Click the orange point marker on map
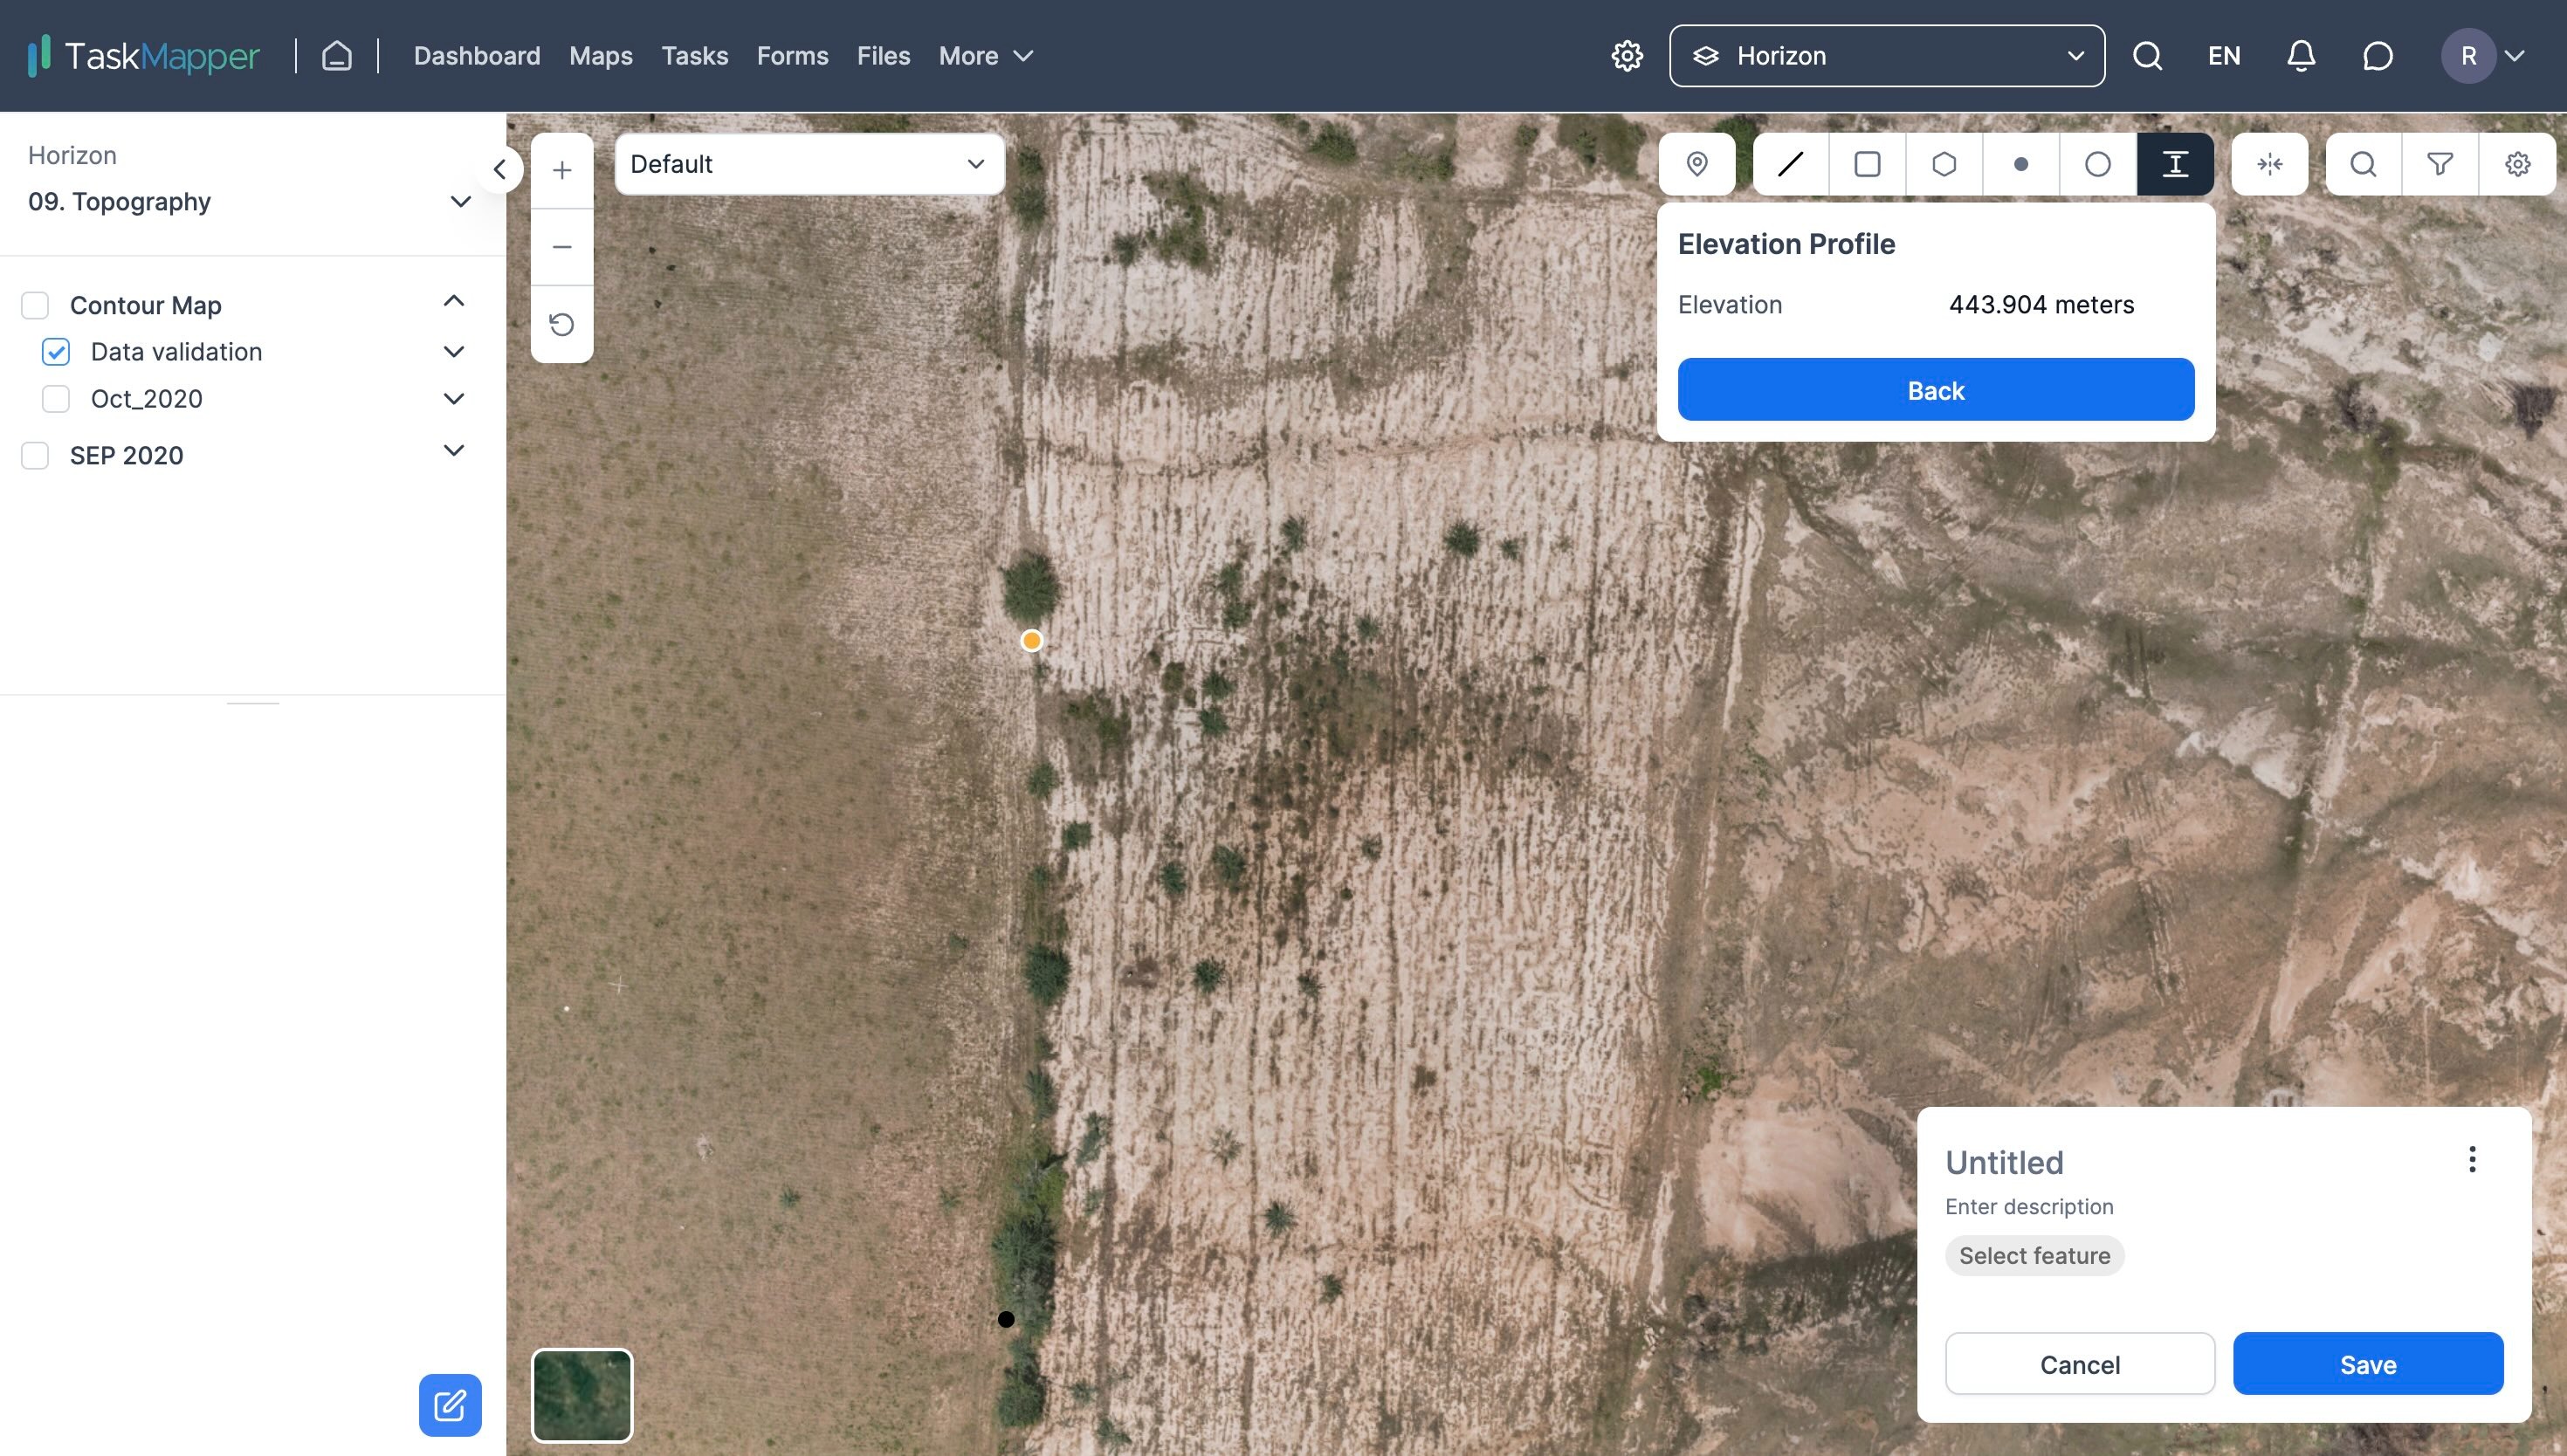 click(1031, 641)
